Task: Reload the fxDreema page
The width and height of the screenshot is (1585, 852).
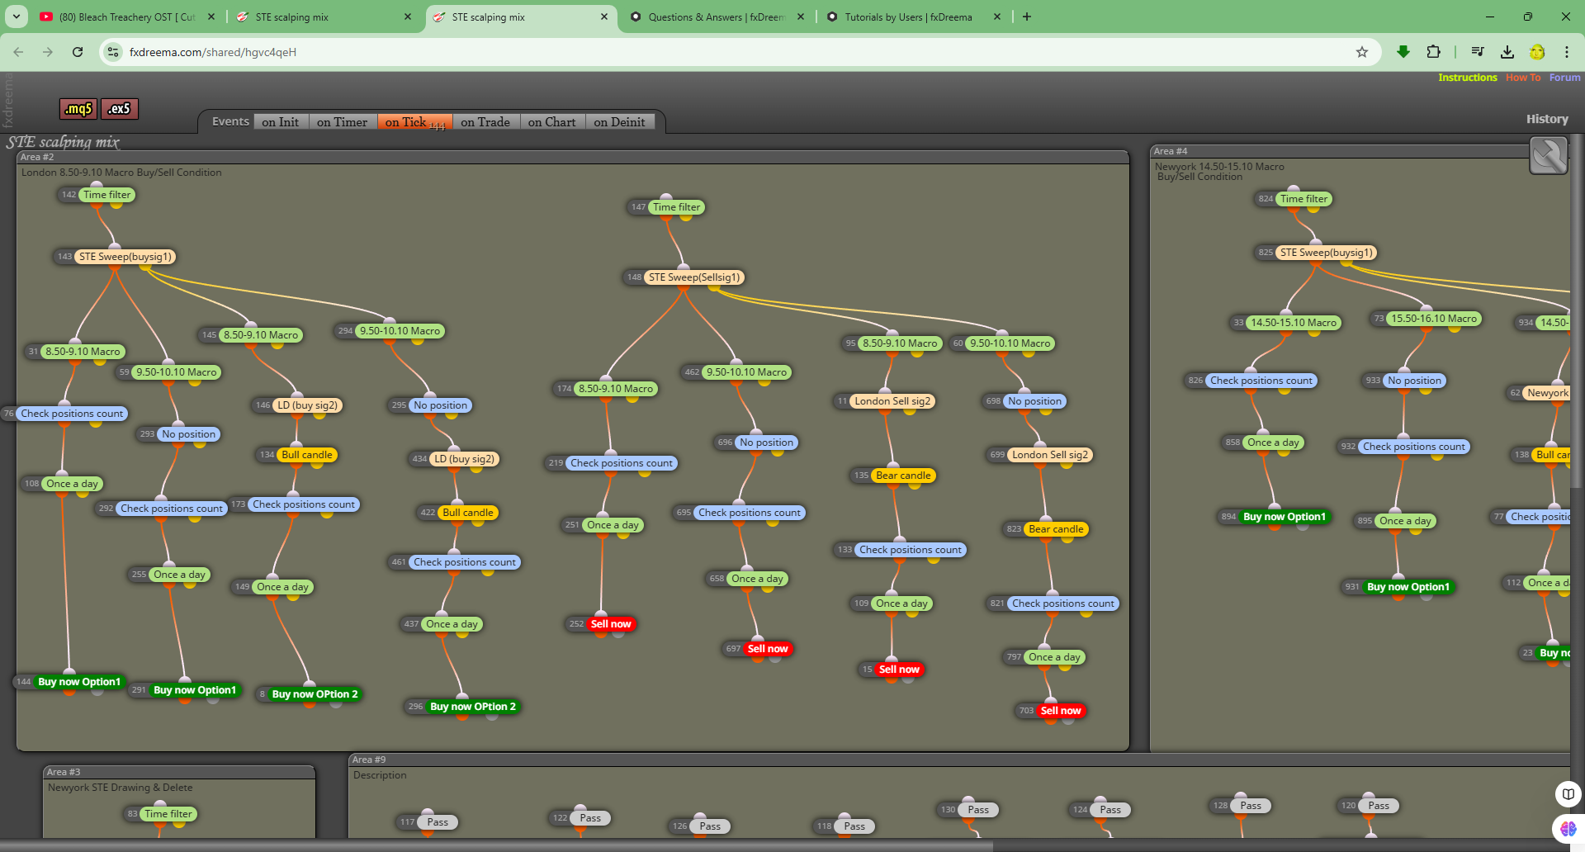Action: [78, 52]
